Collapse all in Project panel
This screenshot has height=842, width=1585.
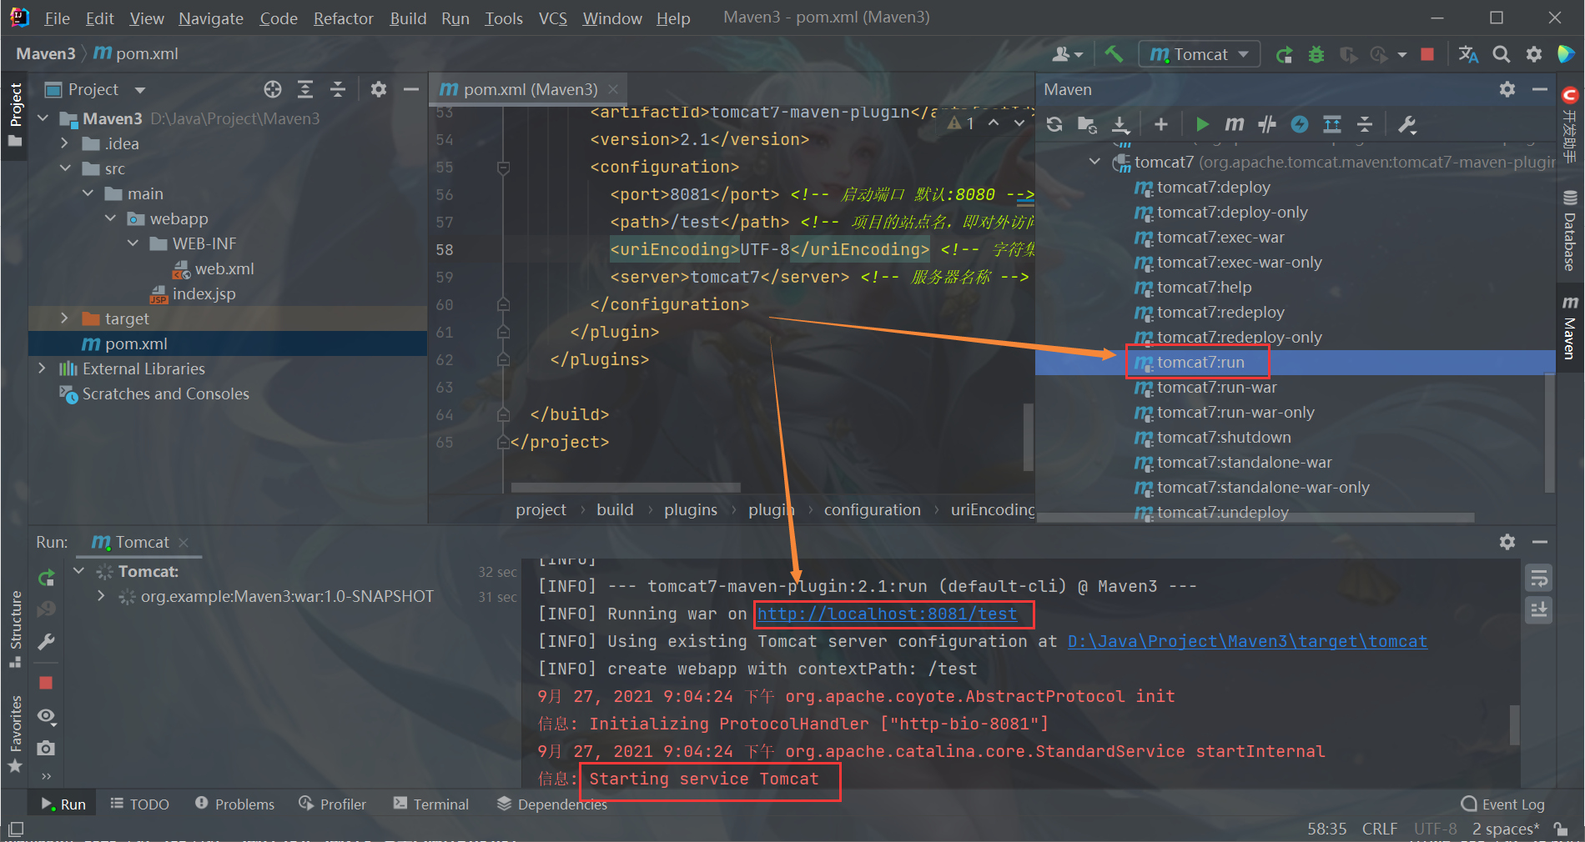(x=338, y=89)
